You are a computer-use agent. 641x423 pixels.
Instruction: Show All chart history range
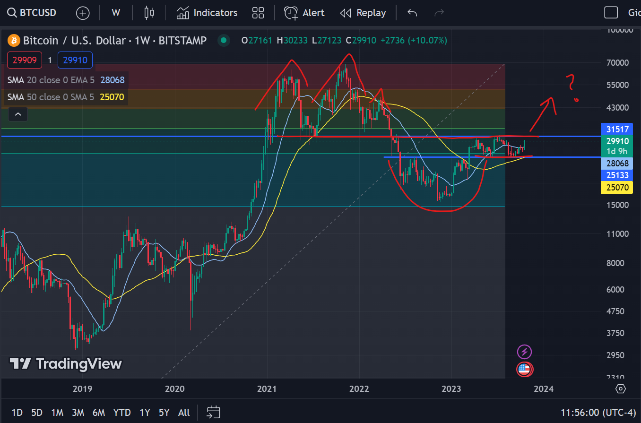coord(184,413)
